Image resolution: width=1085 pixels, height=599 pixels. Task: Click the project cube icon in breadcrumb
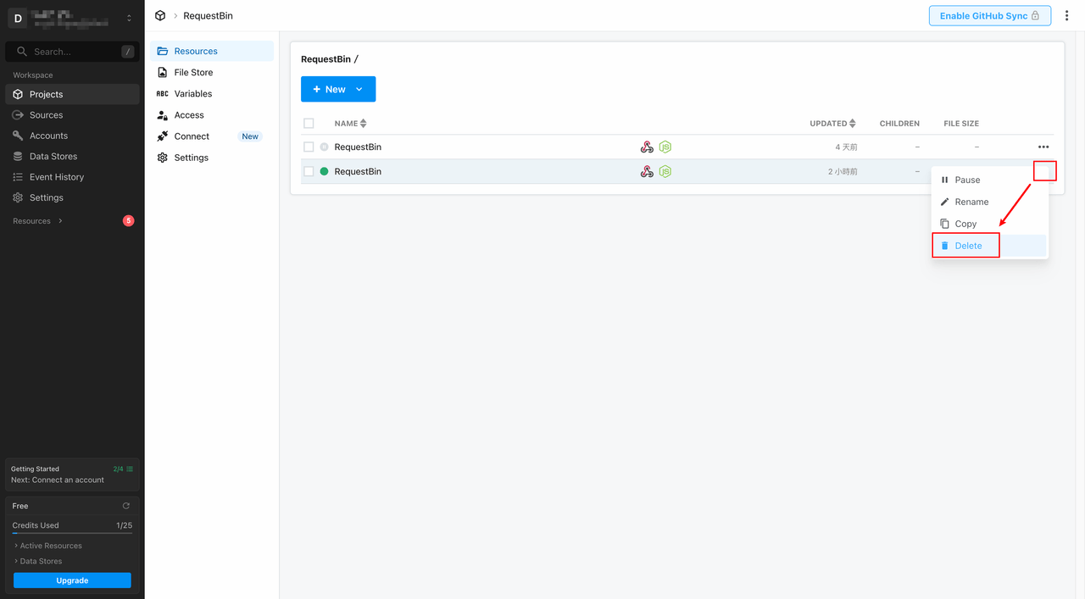coord(160,15)
